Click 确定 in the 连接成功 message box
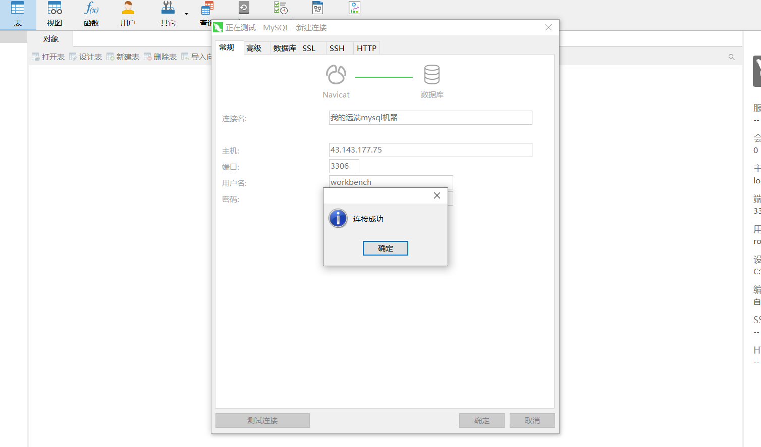Image resolution: width=761 pixels, height=447 pixels. [386, 249]
